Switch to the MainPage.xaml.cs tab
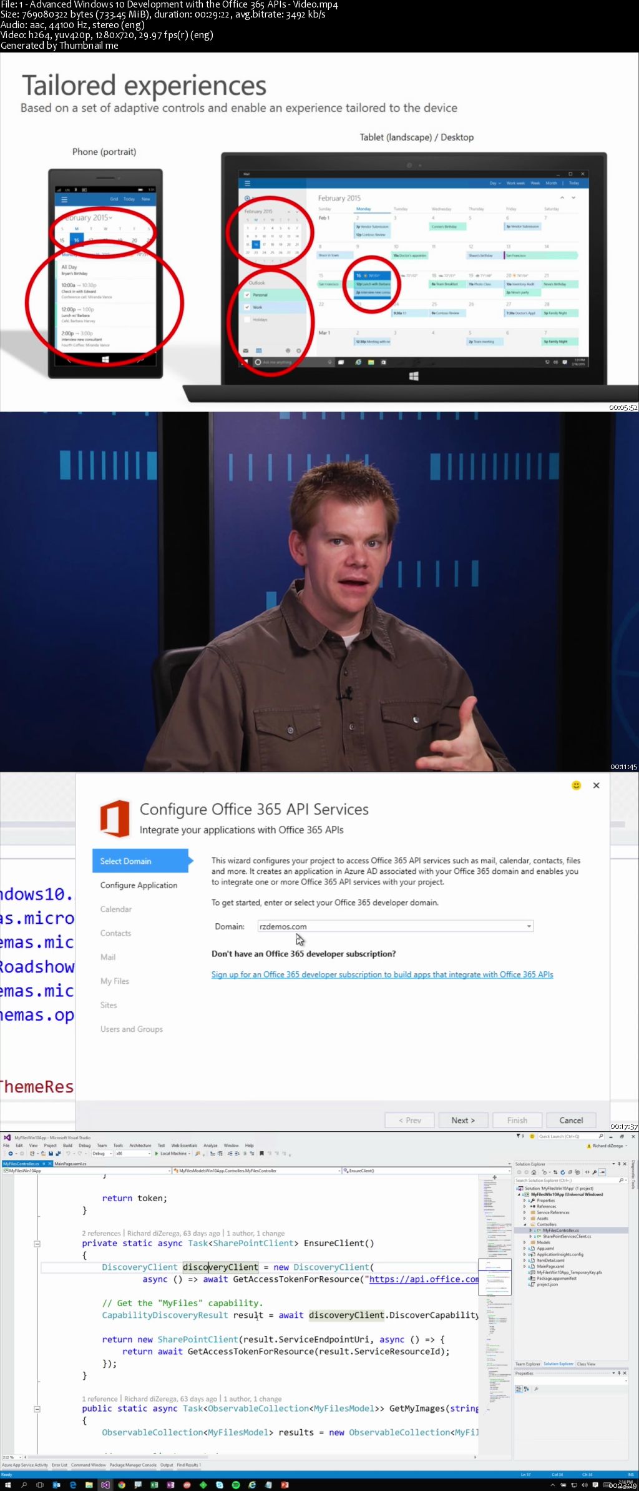This screenshot has height=1491, width=639. coord(71,1164)
